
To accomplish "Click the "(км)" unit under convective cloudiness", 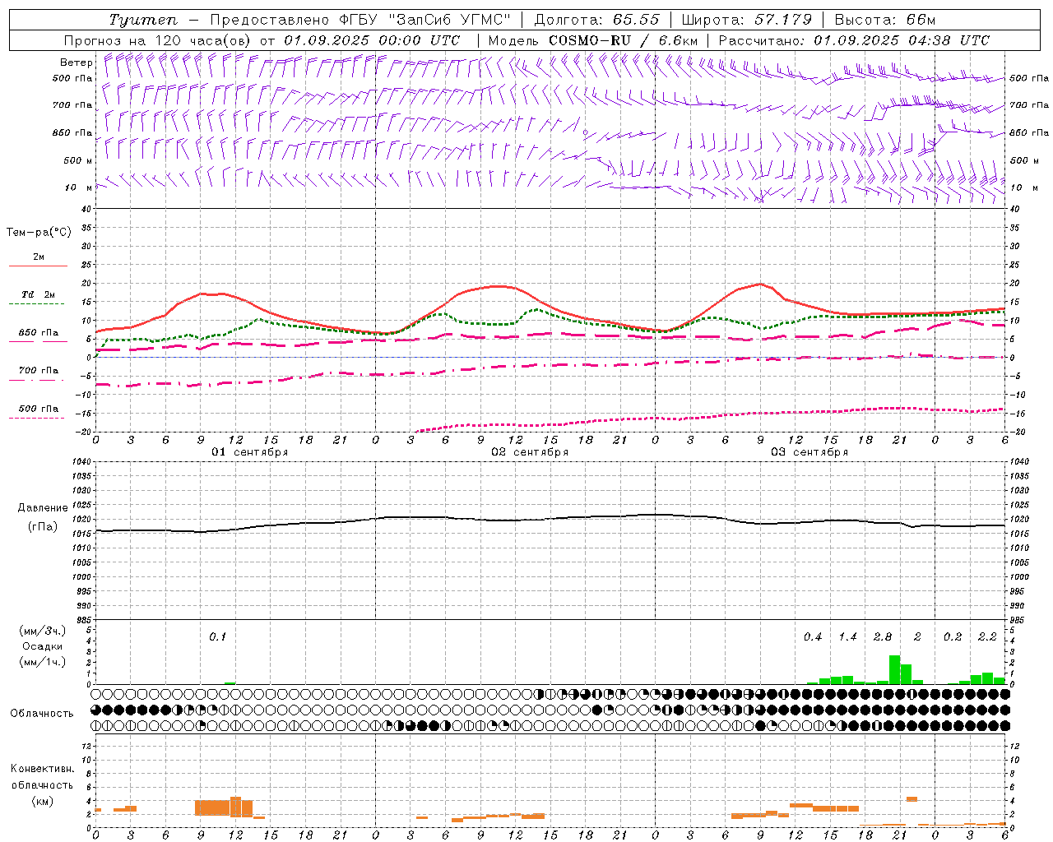I will tap(42, 801).
